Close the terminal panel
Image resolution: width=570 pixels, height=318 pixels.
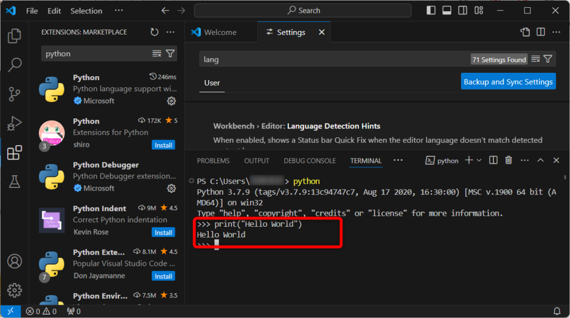556,160
